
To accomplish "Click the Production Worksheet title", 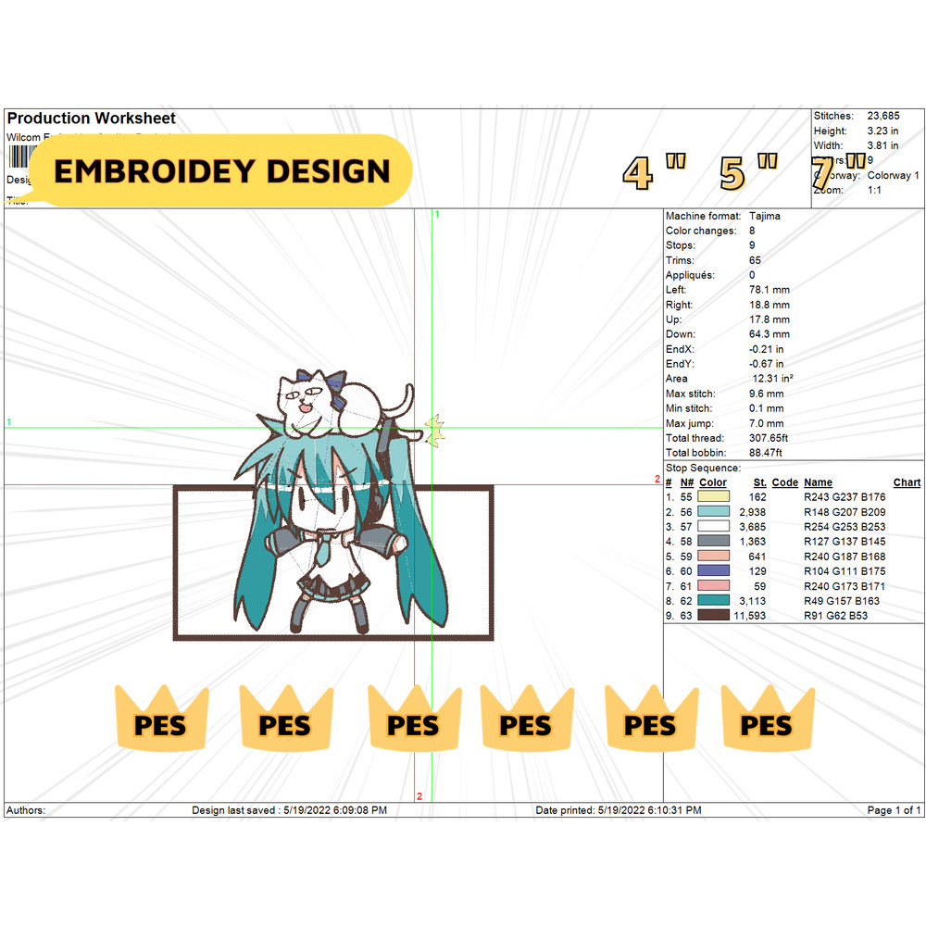I will pyautogui.click(x=91, y=119).
